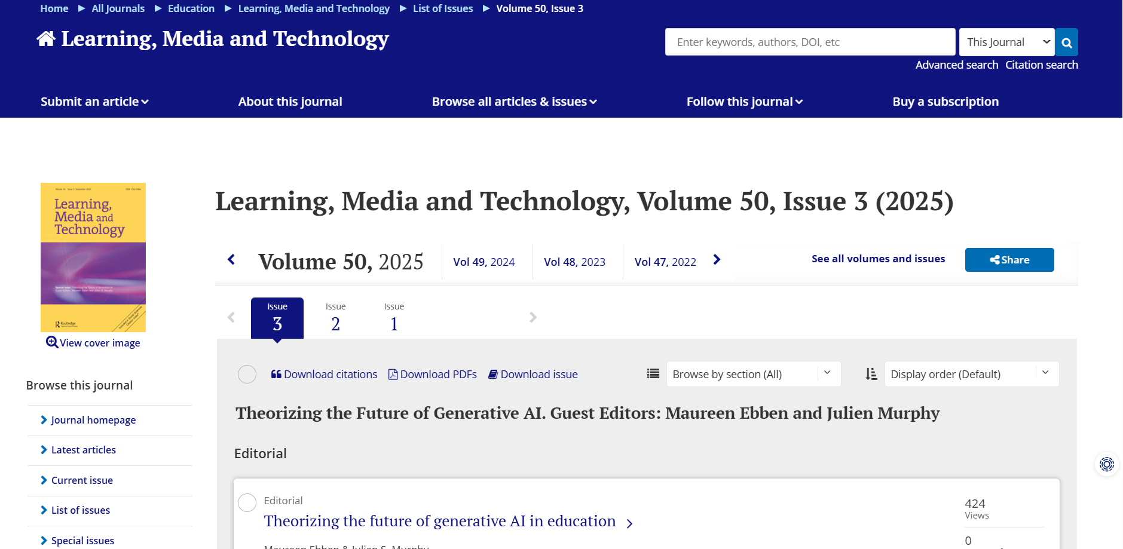Click the home icon beside journal title
The width and height of the screenshot is (1123, 549).
[x=46, y=39]
